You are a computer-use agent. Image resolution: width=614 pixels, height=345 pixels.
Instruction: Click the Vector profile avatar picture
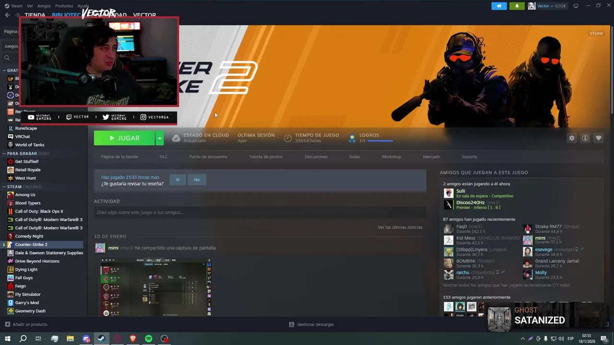[x=531, y=6]
